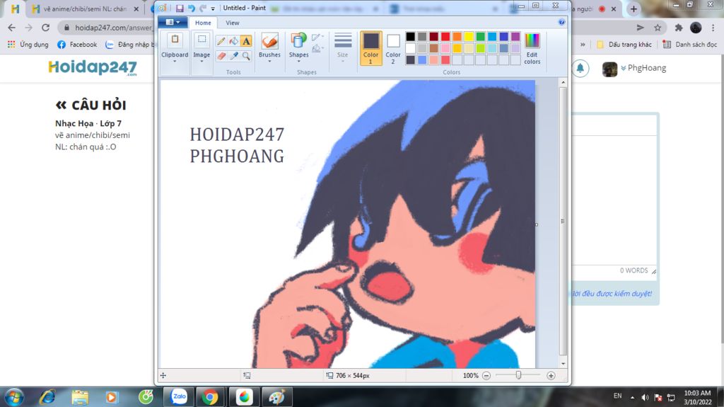Open the shape Outline dropdown
The image size is (724, 407).
pyautogui.click(x=317, y=37)
